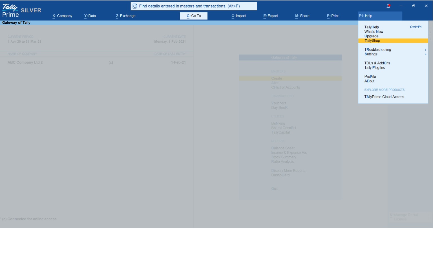Click the notification bell icon
Image resolution: width=433 pixels, height=266 pixels.
tap(388, 6)
